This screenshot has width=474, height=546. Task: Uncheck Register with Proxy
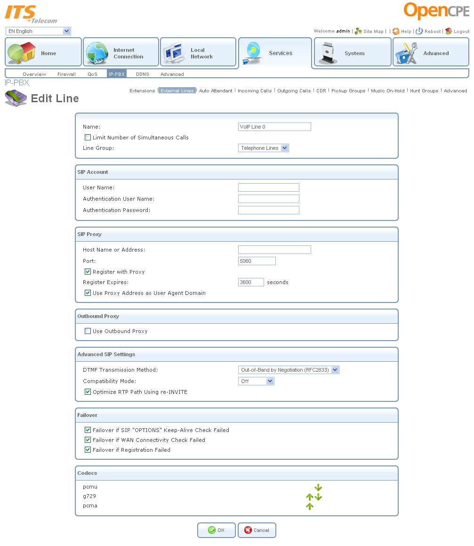coord(88,272)
